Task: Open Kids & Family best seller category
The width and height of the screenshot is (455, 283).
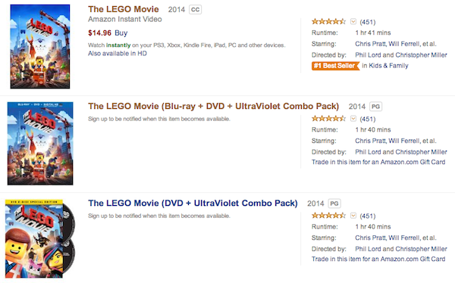Action: pos(385,66)
